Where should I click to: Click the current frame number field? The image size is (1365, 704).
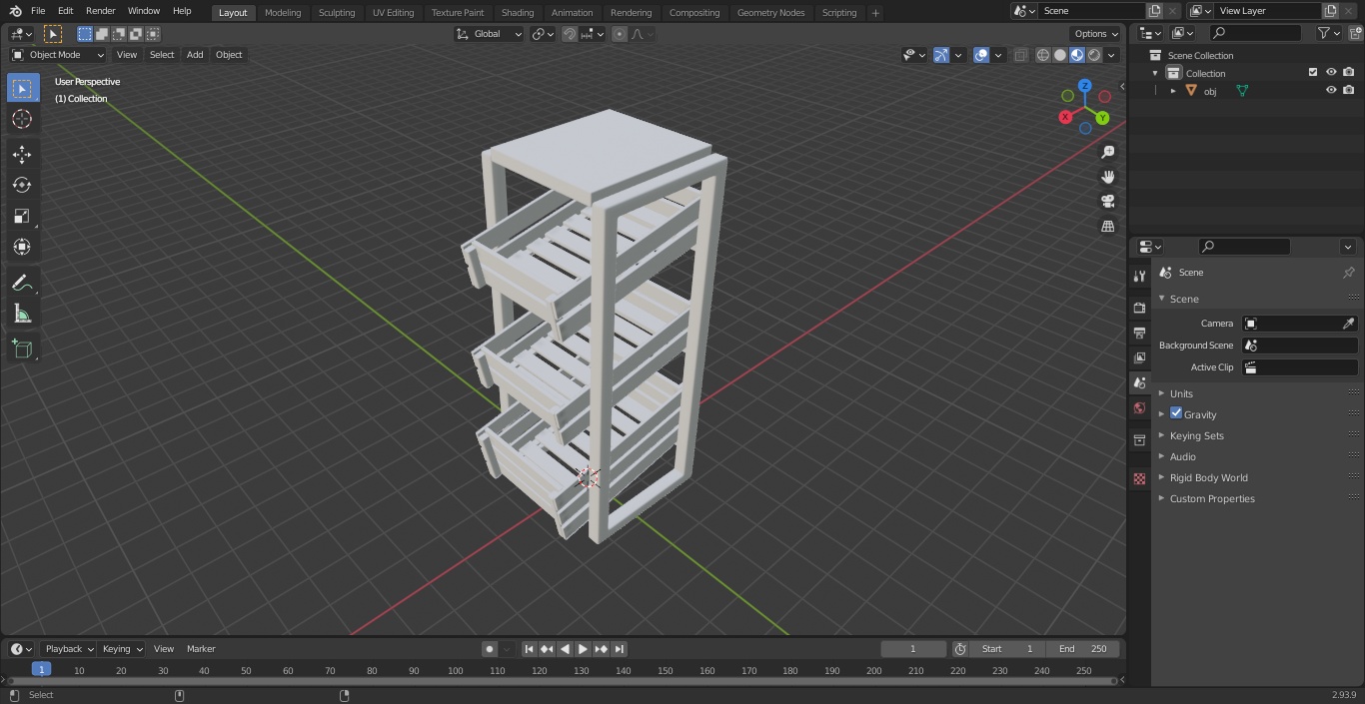click(913, 649)
